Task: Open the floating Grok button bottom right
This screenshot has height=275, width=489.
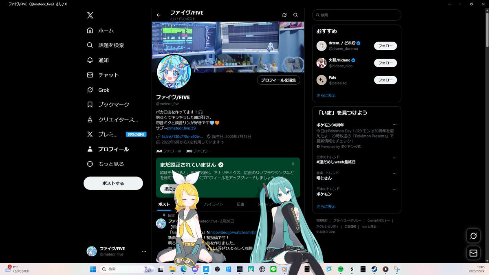Action: 473,235
